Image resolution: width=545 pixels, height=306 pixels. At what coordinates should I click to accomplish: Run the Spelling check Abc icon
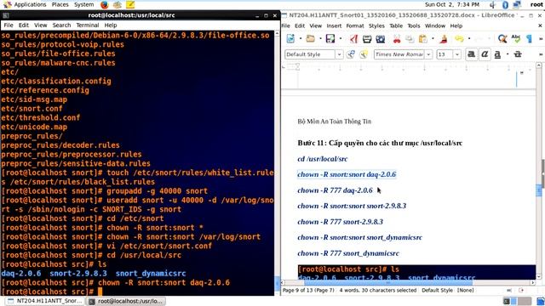pos(516,39)
